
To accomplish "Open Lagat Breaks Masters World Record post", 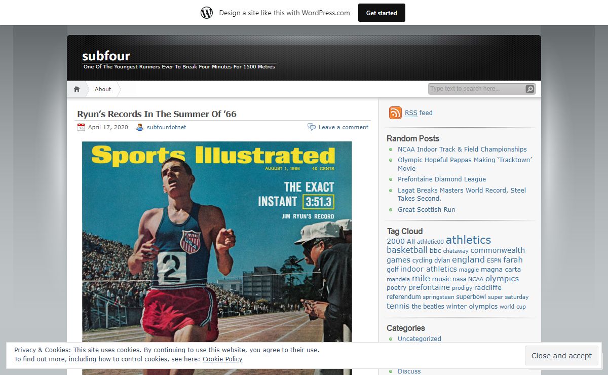I will 462,194.
